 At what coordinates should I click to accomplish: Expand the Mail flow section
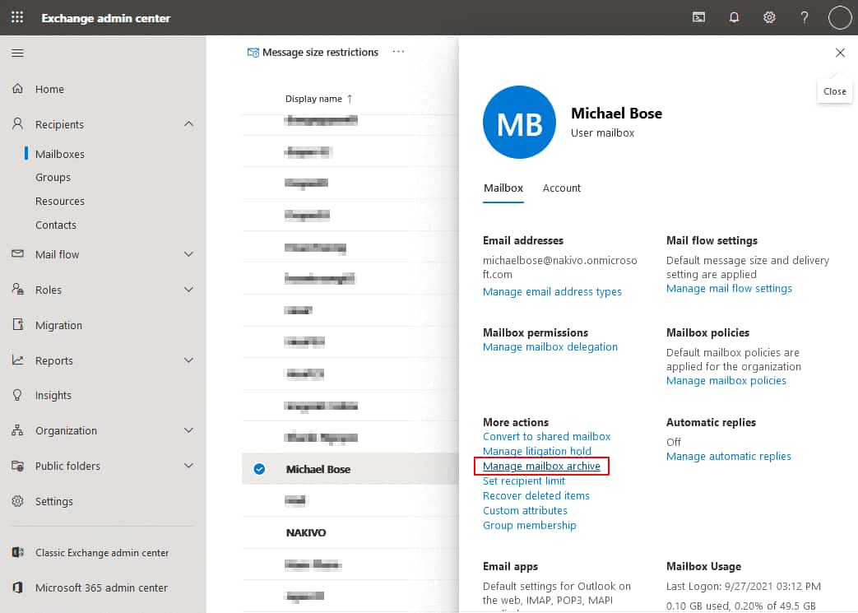188,254
